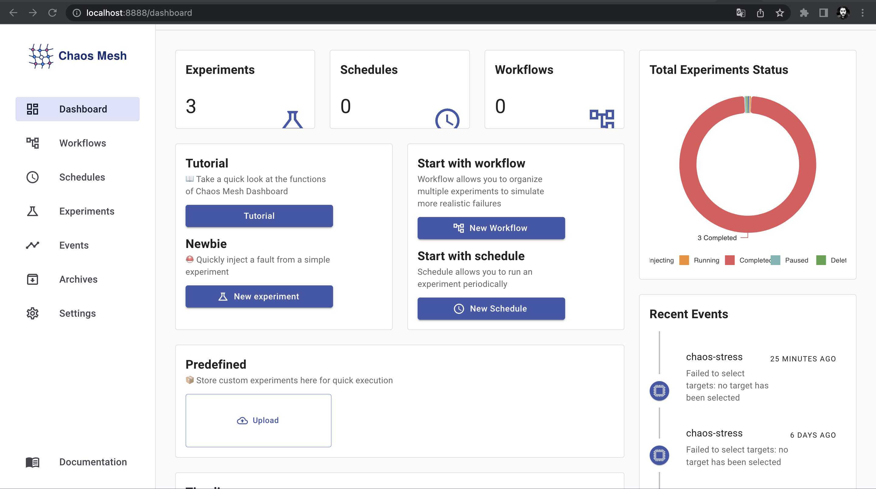Click the '25 MINUTES AGO' timestamp
This screenshot has width=876, height=489.
tap(803, 359)
